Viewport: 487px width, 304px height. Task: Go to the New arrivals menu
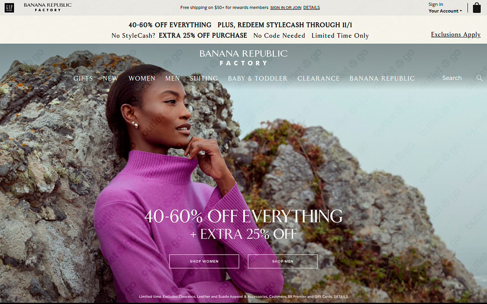pos(110,78)
